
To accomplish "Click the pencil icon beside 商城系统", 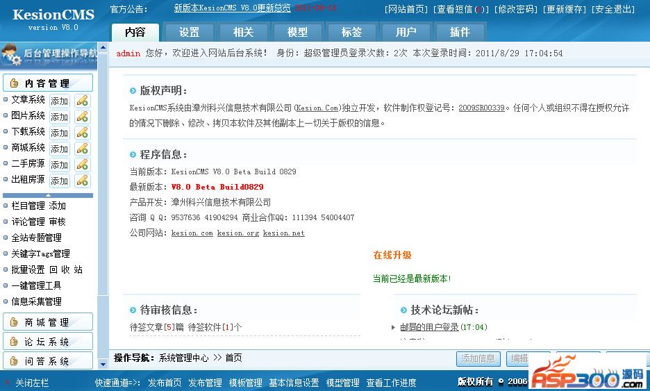I will [x=83, y=149].
